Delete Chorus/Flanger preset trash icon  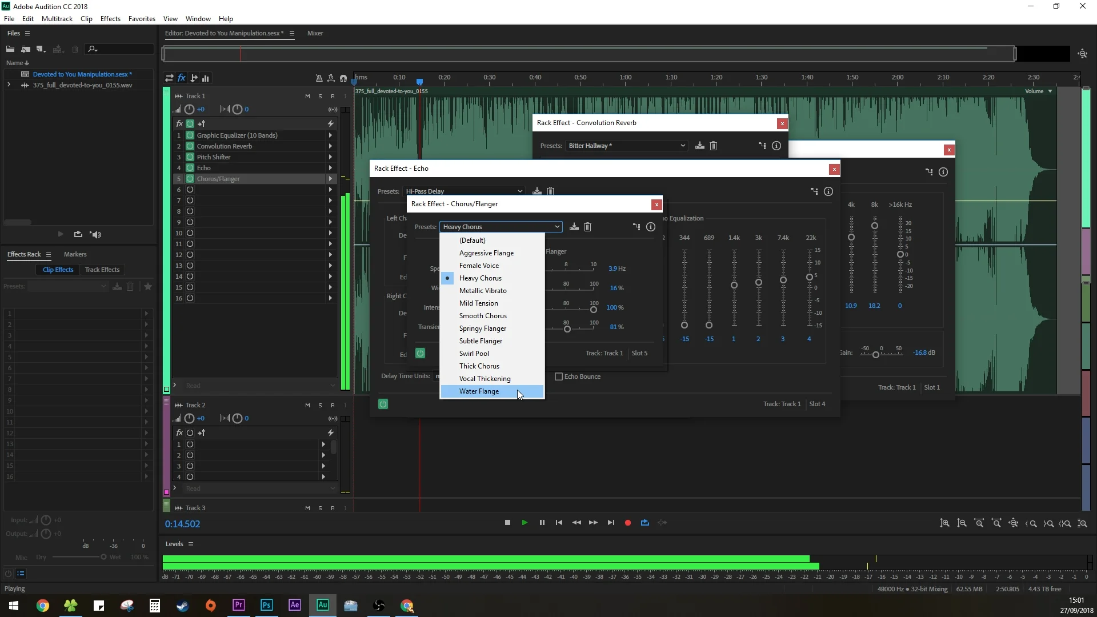(x=587, y=227)
